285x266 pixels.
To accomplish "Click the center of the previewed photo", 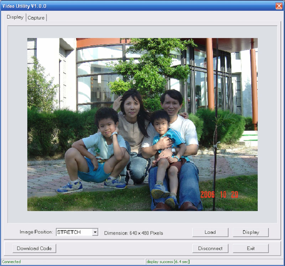I will click(x=142, y=124).
